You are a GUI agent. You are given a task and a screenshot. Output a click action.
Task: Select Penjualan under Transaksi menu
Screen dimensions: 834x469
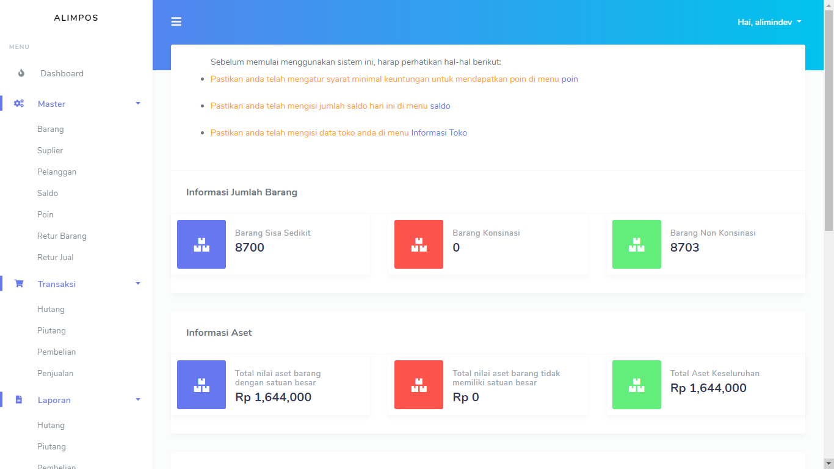56,374
